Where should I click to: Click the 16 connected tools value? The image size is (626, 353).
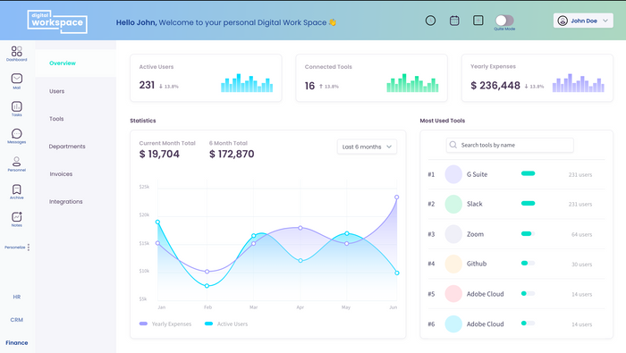pyautogui.click(x=309, y=86)
